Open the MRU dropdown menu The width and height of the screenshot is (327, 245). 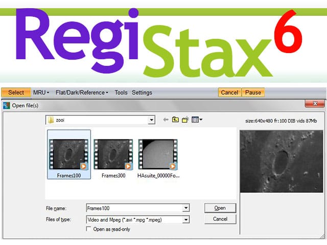(x=41, y=92)
